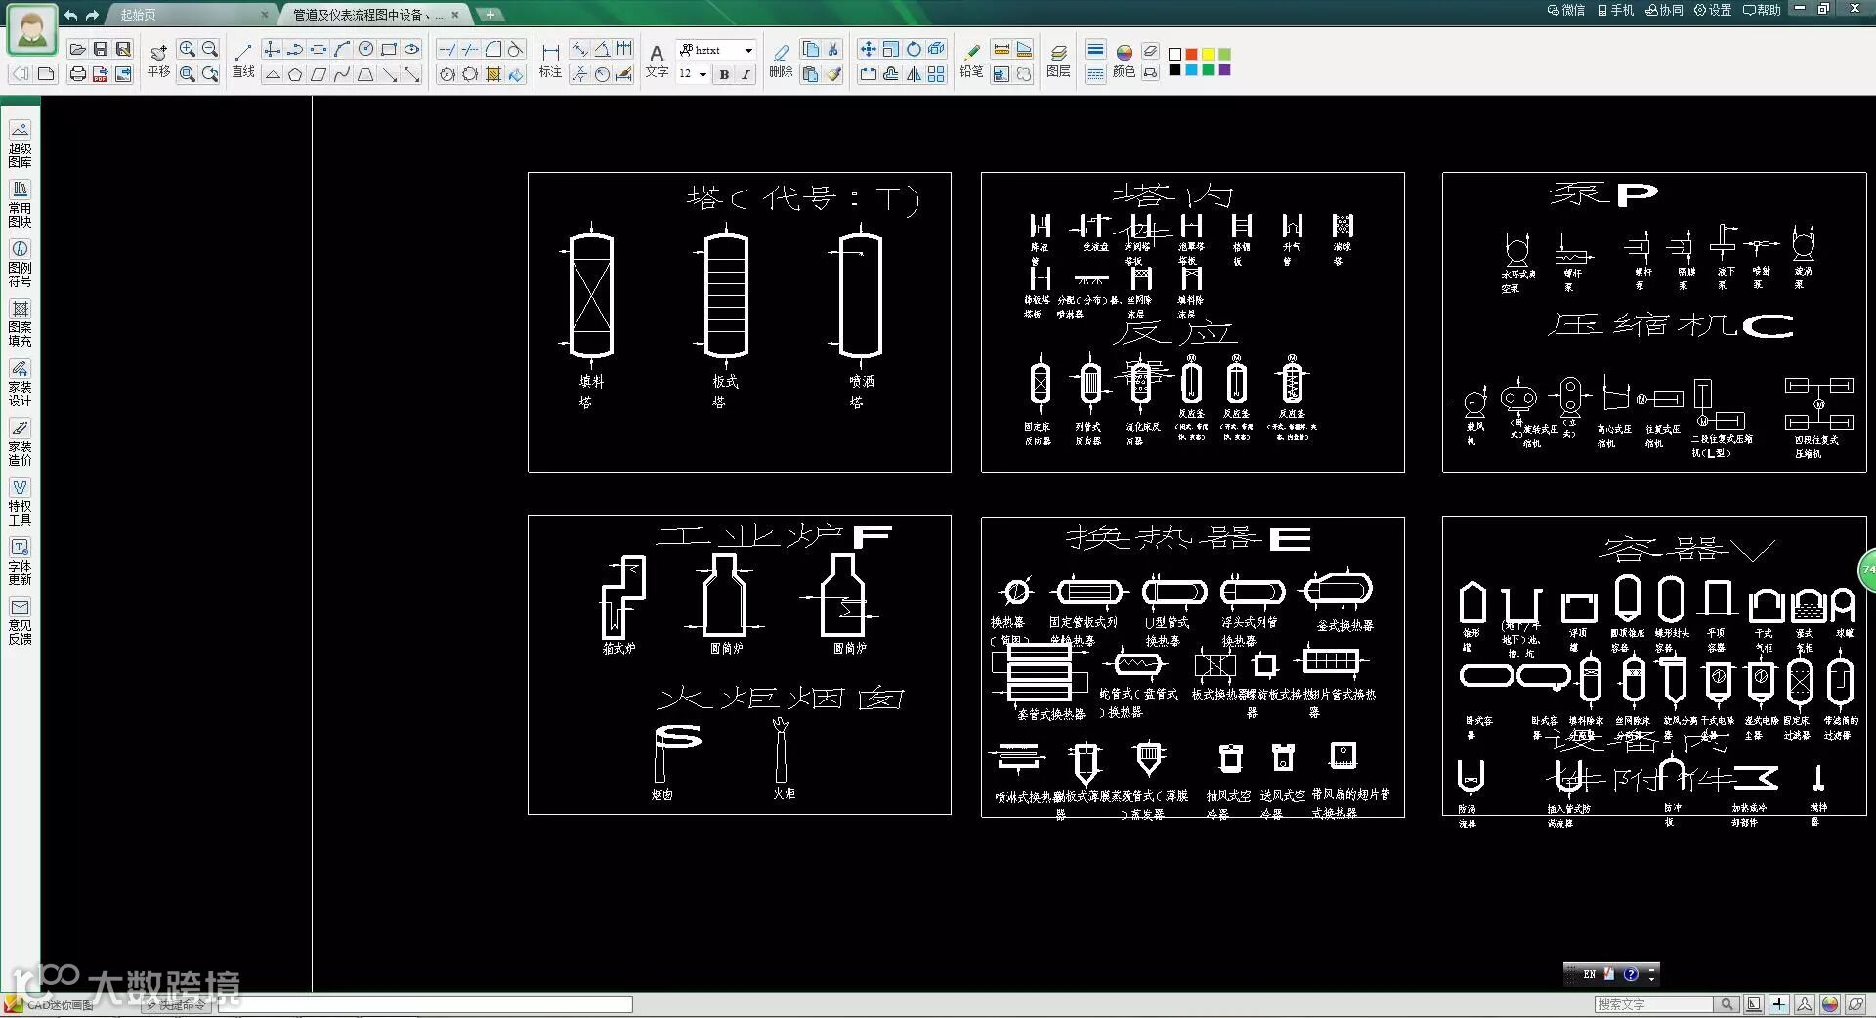This screenshot has width=1876, height=1018.
Task: Click the 搜索文字 search field
Action: coord(1654,1004)
